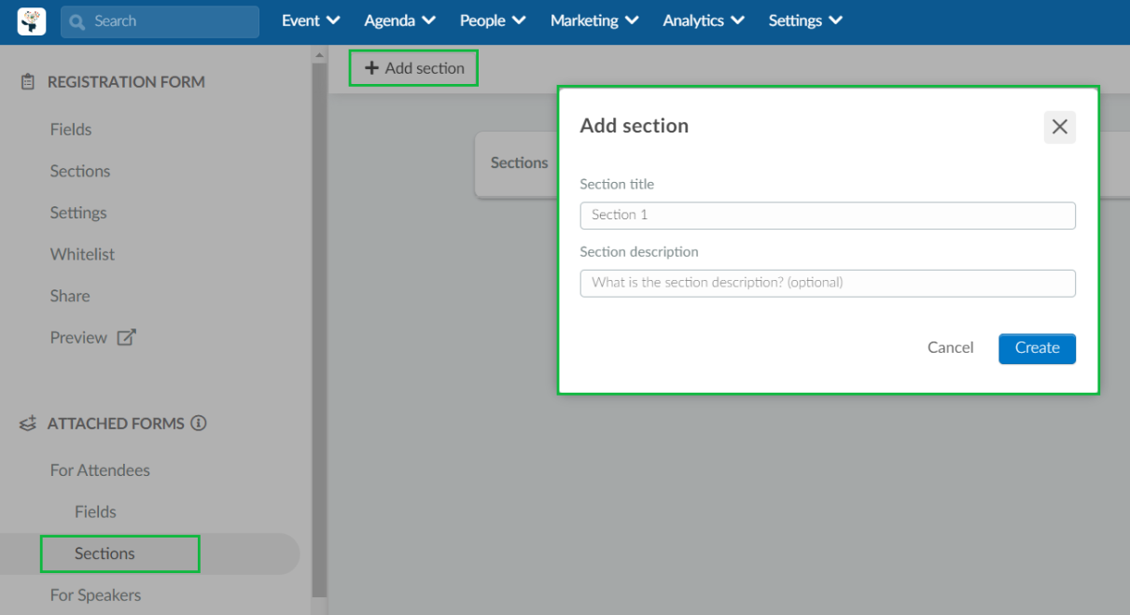Open the Analytics dropdown
The image size is (1130, 615).
pyautogui.click(x=704, y=21)
